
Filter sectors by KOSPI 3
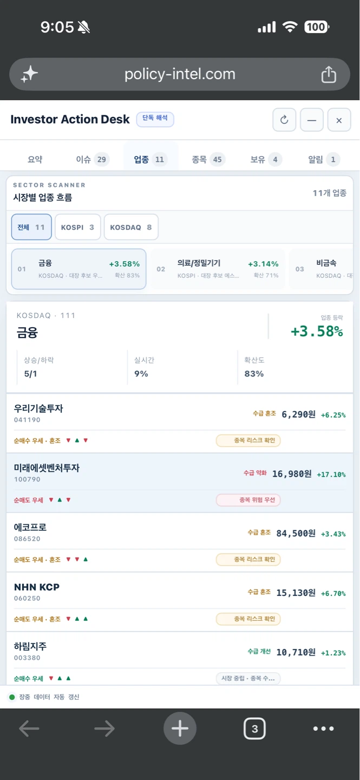77,227
